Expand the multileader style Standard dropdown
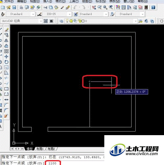164x165 pixels. tap(142, 14)
